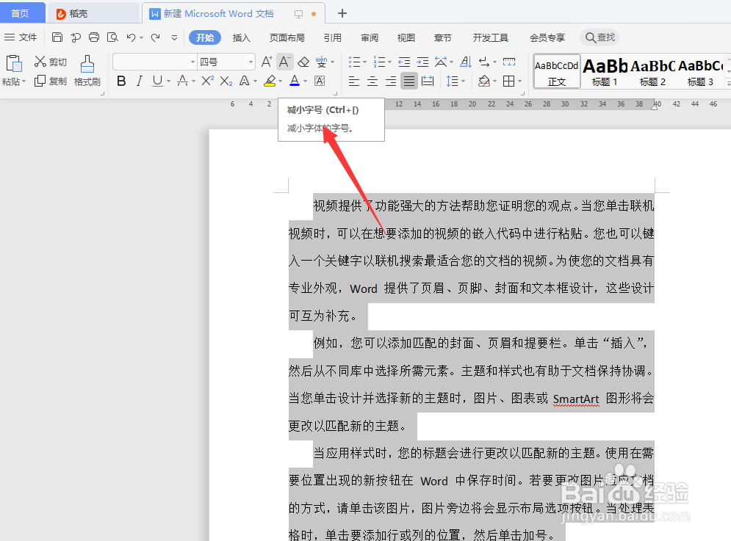Viewport: 731px width, 541px height.
Task: Click the Print icon in quick access toolbar
Action: pos(94,37)
